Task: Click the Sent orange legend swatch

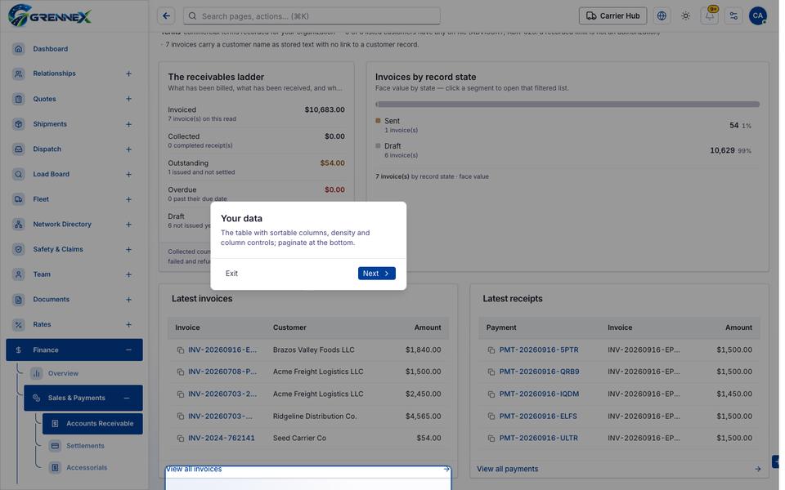Action: pyautogui.click(x=378, y=121)
